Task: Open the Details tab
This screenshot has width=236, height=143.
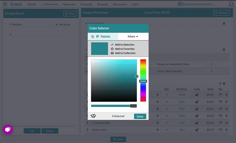Action: [x=32, y=4]
